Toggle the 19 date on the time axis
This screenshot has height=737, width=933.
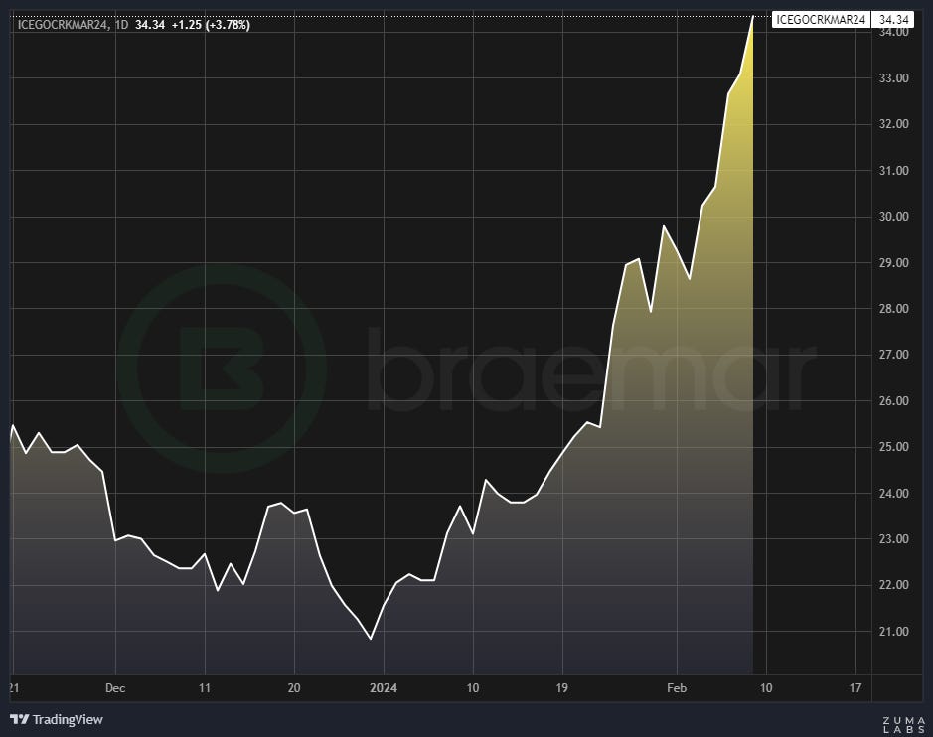[x=562, y=686]
